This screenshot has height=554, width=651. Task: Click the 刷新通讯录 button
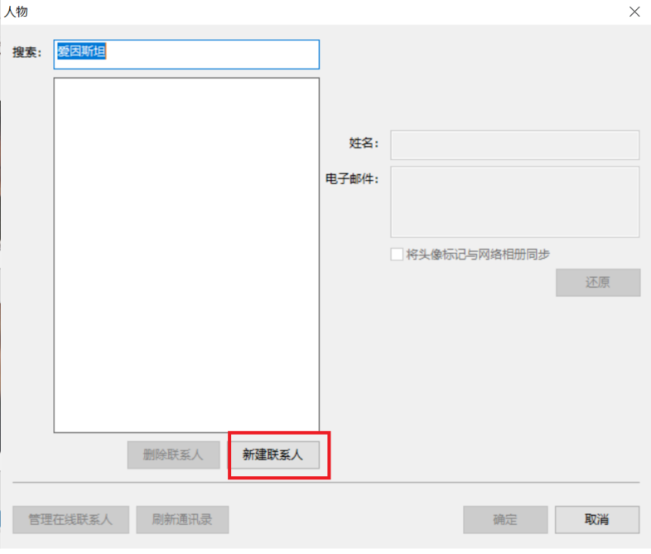[x=183, y=519]
